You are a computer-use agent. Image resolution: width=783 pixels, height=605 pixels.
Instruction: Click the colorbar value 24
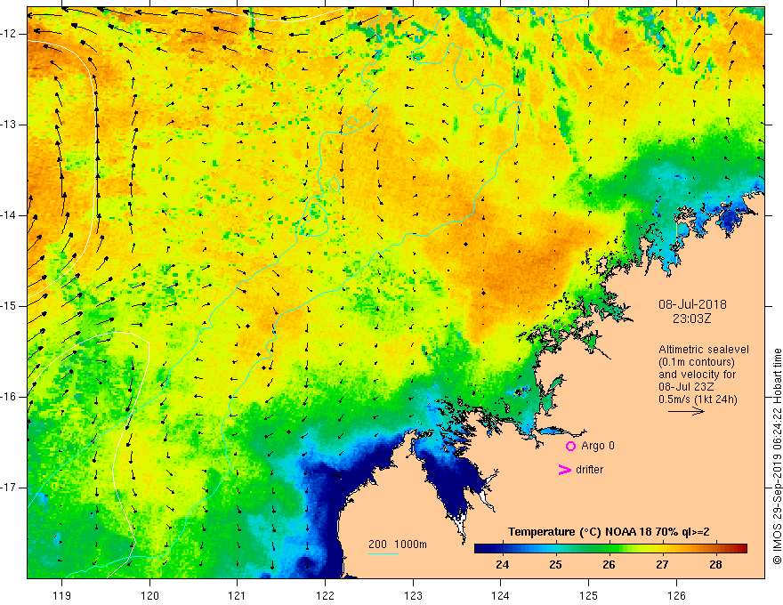(503, 565)
